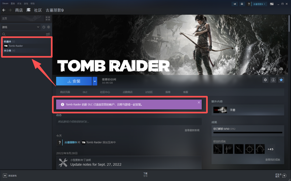
Task: Open game settings gear icon
Action: [x=265, y=80]
